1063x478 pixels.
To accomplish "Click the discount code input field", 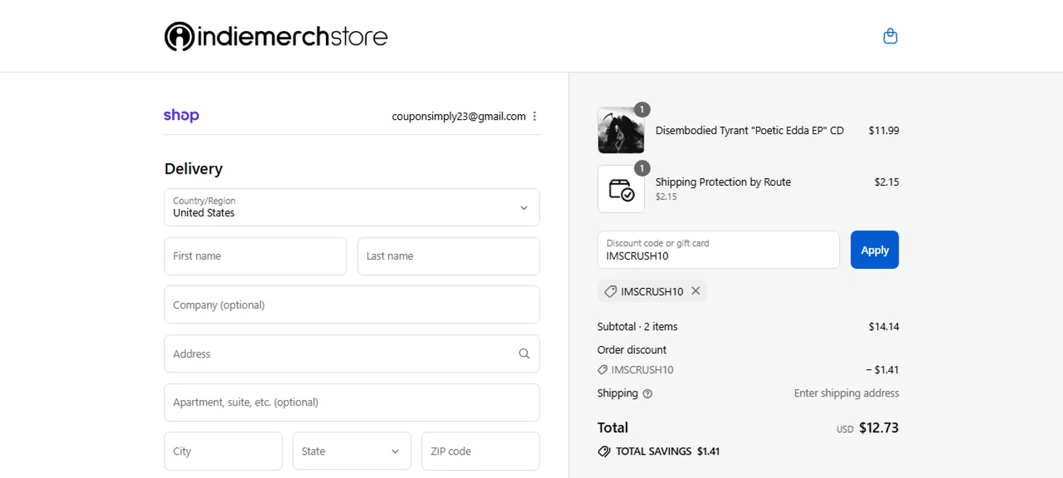I will 719,250.
